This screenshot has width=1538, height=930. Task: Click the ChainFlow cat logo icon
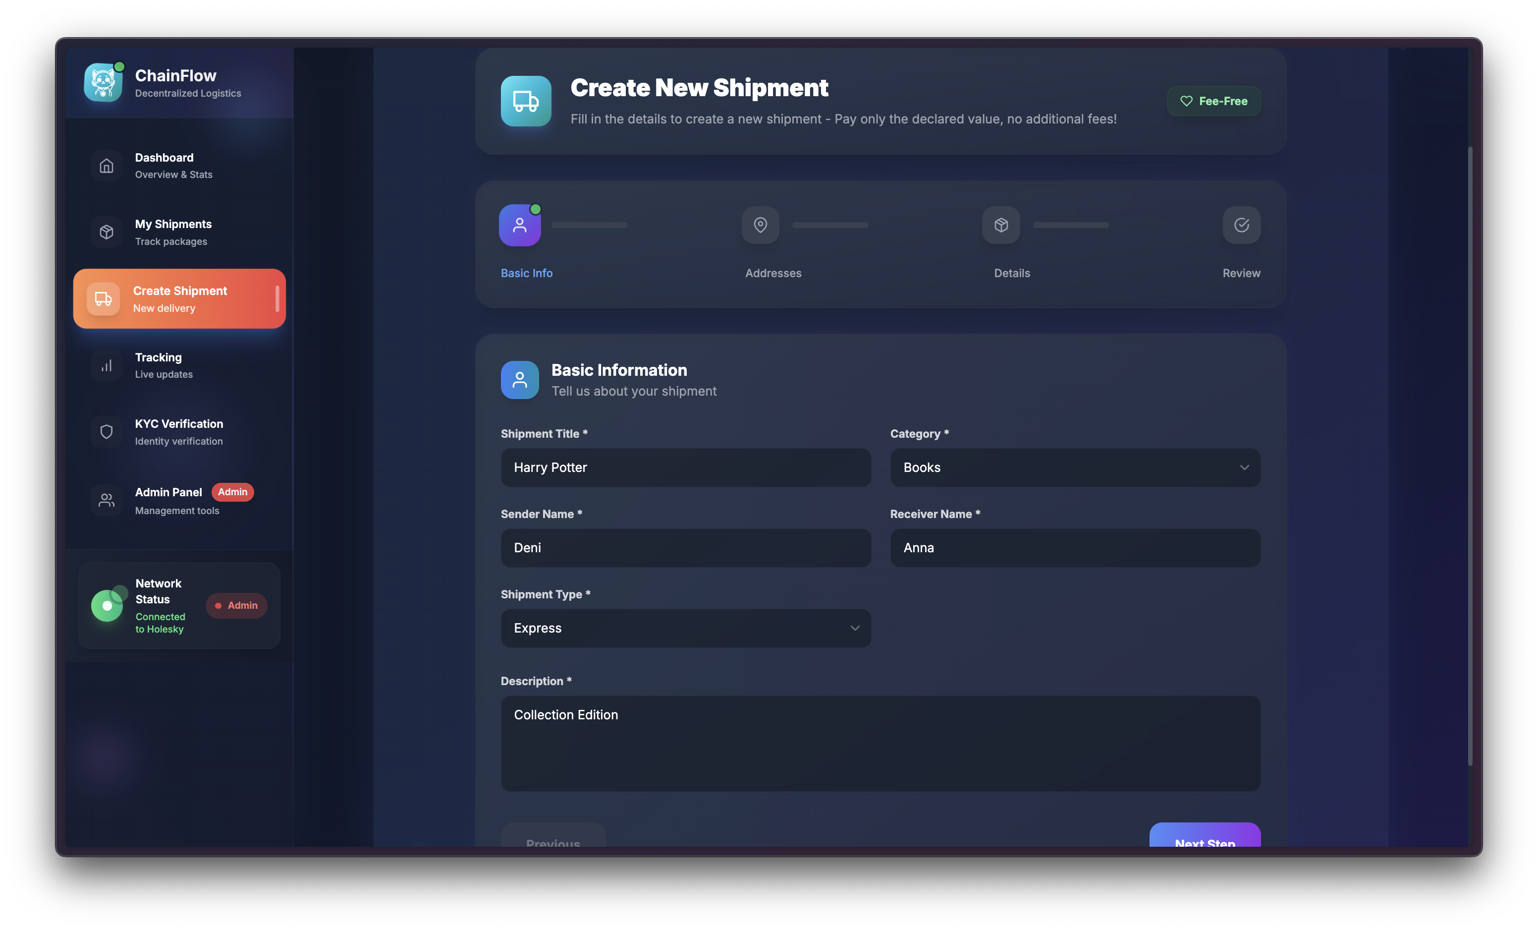[103, 82]
